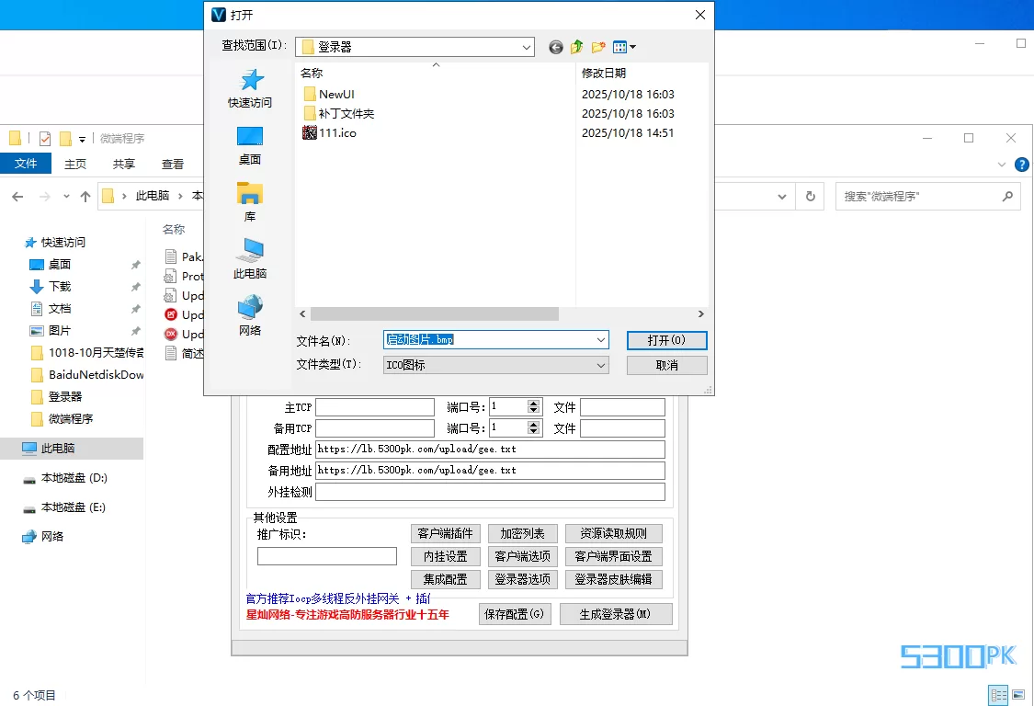
Task: Go up one folder level in Open dialog
Action: pyautogui.click(x=577, y=47)
